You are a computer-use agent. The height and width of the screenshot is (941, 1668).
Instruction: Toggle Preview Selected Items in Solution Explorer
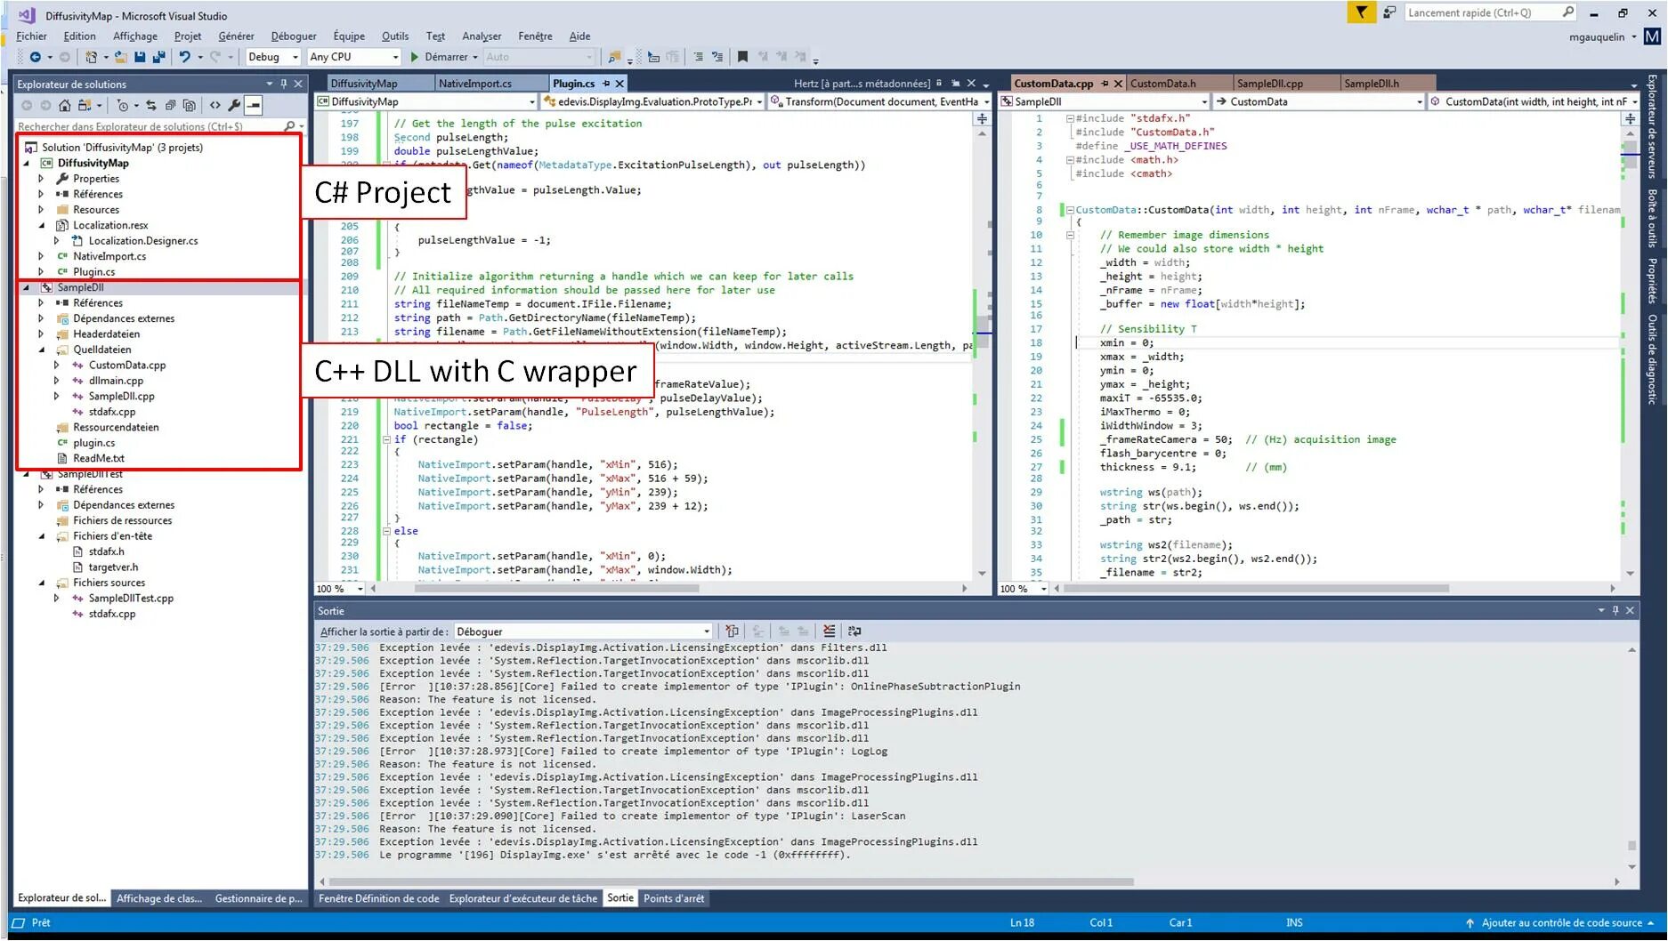pos(254,105)
